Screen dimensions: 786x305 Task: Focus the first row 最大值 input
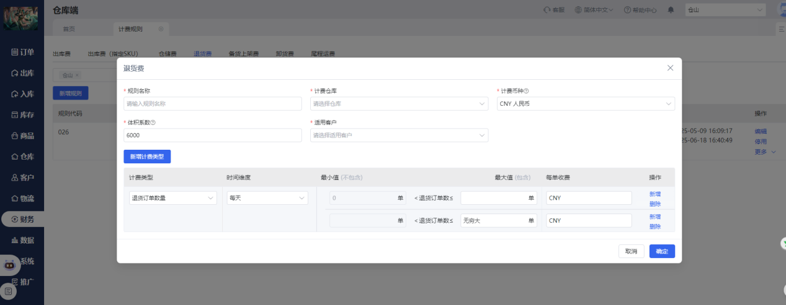(x=499, y=198)
